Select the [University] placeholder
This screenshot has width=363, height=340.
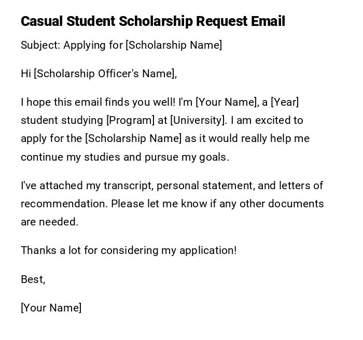pos(198,120)
